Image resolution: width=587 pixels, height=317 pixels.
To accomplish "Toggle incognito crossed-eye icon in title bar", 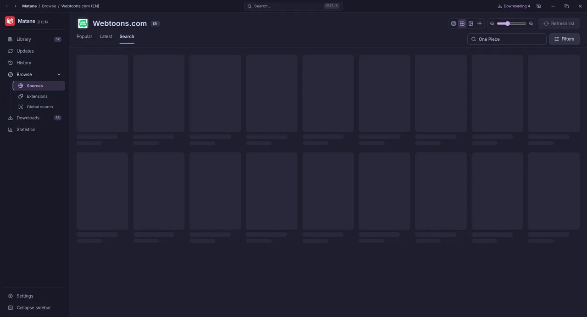I will pyautogui.click(x=539, y=6).
